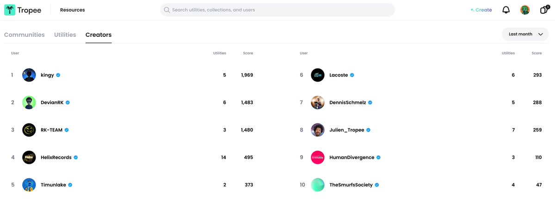The width and height of the screenshot is (555, 205).
Task: Click HelixRecords' verified badge
Action: click(76, 158)
